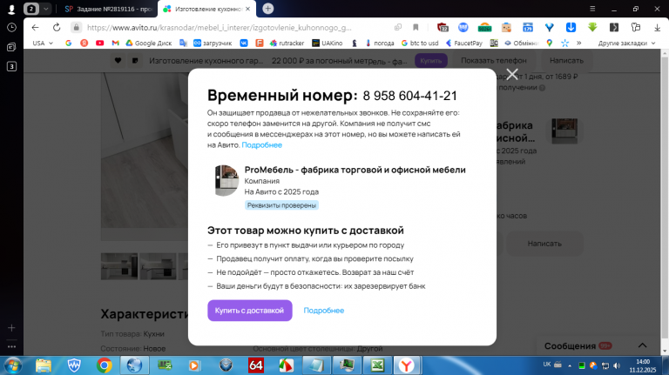Image resolution: width=669 pixels, height=375 pixels.
Task: Close the temporary number popup with the X
Action: (512, 74)
